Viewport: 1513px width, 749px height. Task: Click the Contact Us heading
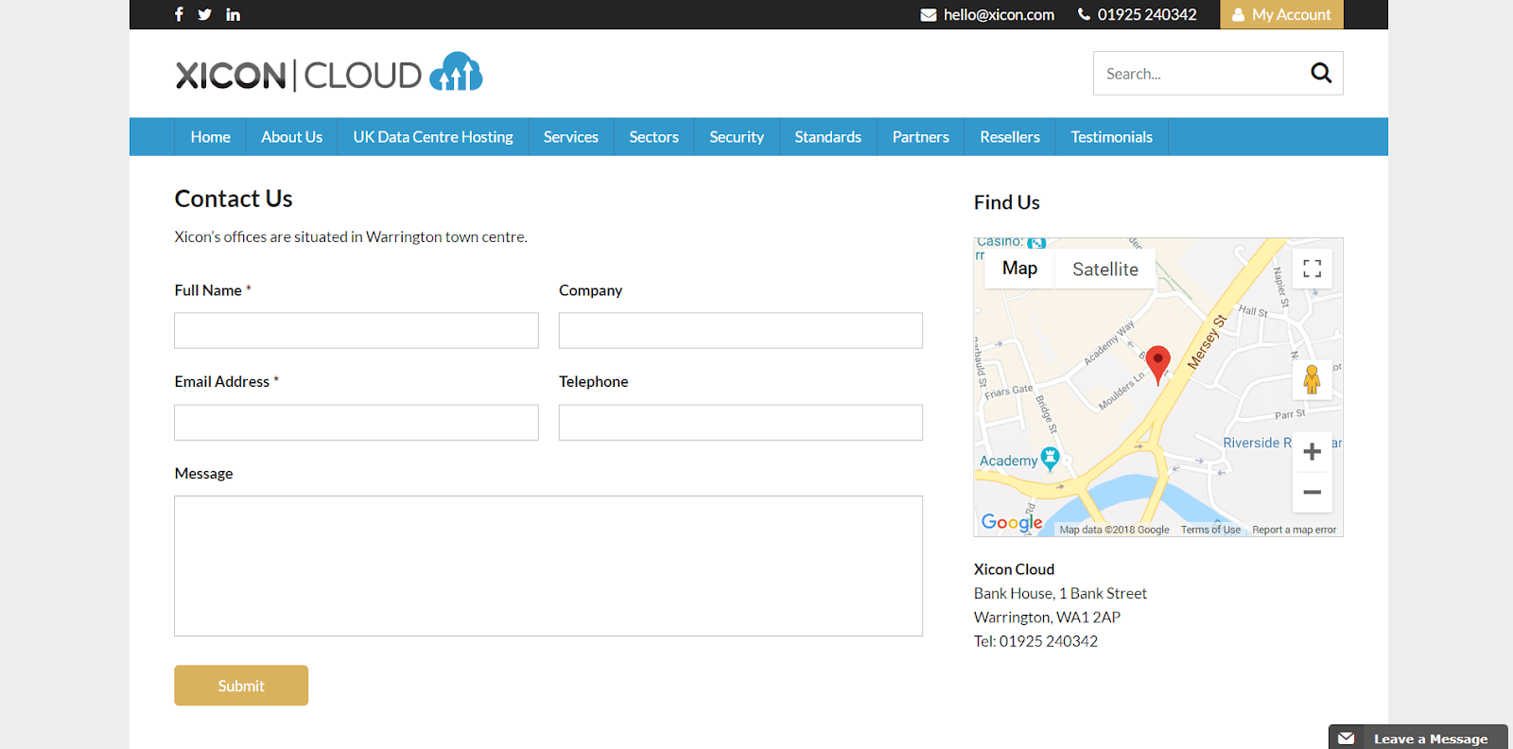click(234, 199)
